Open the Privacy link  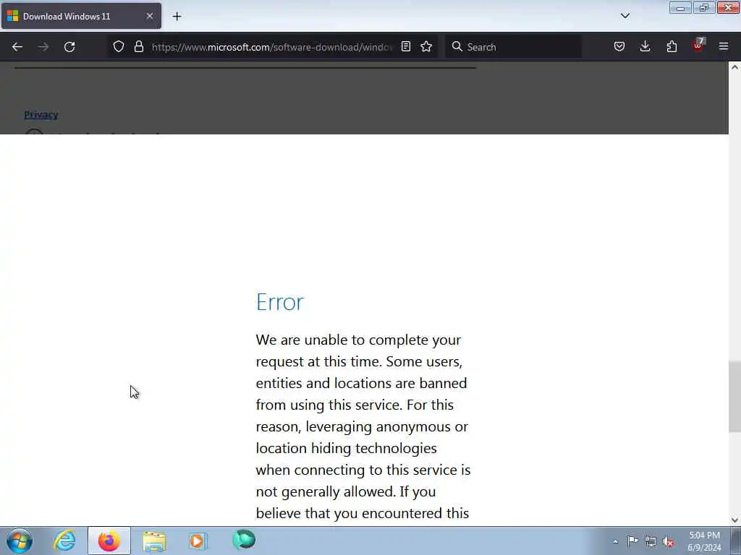coord(41,114)
